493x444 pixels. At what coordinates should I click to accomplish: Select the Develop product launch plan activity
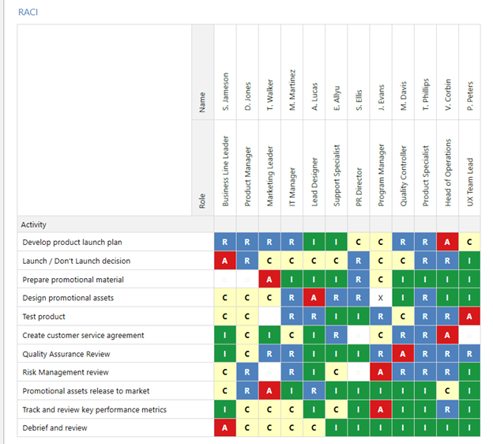click(x=72, y=243)
